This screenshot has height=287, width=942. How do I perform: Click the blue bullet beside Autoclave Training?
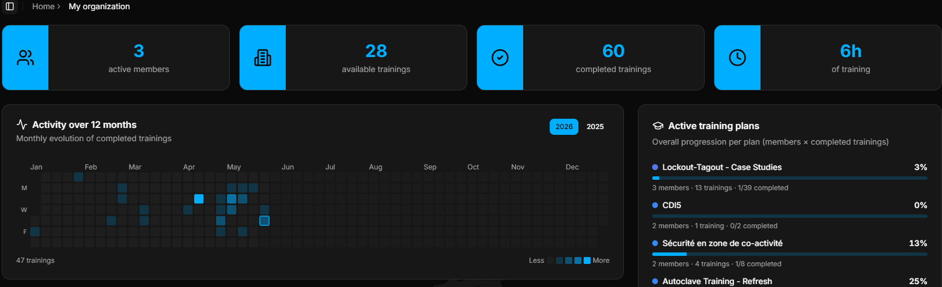pos(655,281)
